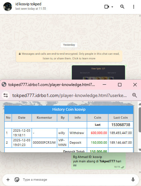
Task: Record a voice message with microphone
Action: (x=133, y=180)
